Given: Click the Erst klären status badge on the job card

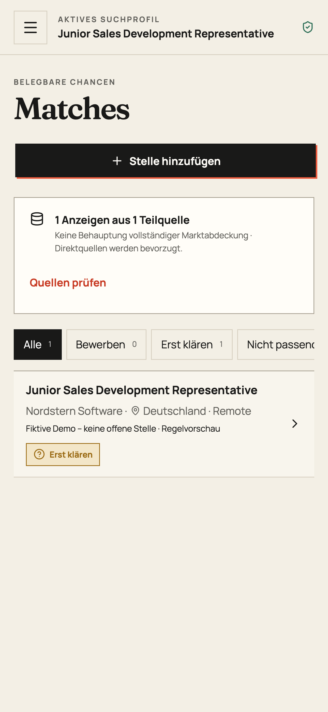Looking at the screenshot, I should tap(63, 454).
